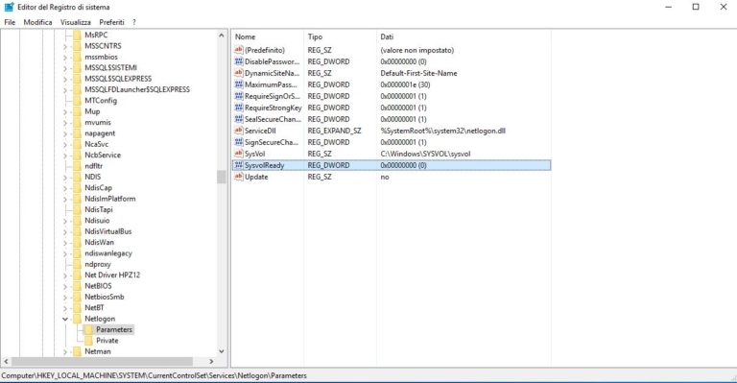Viewport: 737px width, 383px height.
Task: Click the string icon beside (Predefinito)
Action: tap(238, 49)
